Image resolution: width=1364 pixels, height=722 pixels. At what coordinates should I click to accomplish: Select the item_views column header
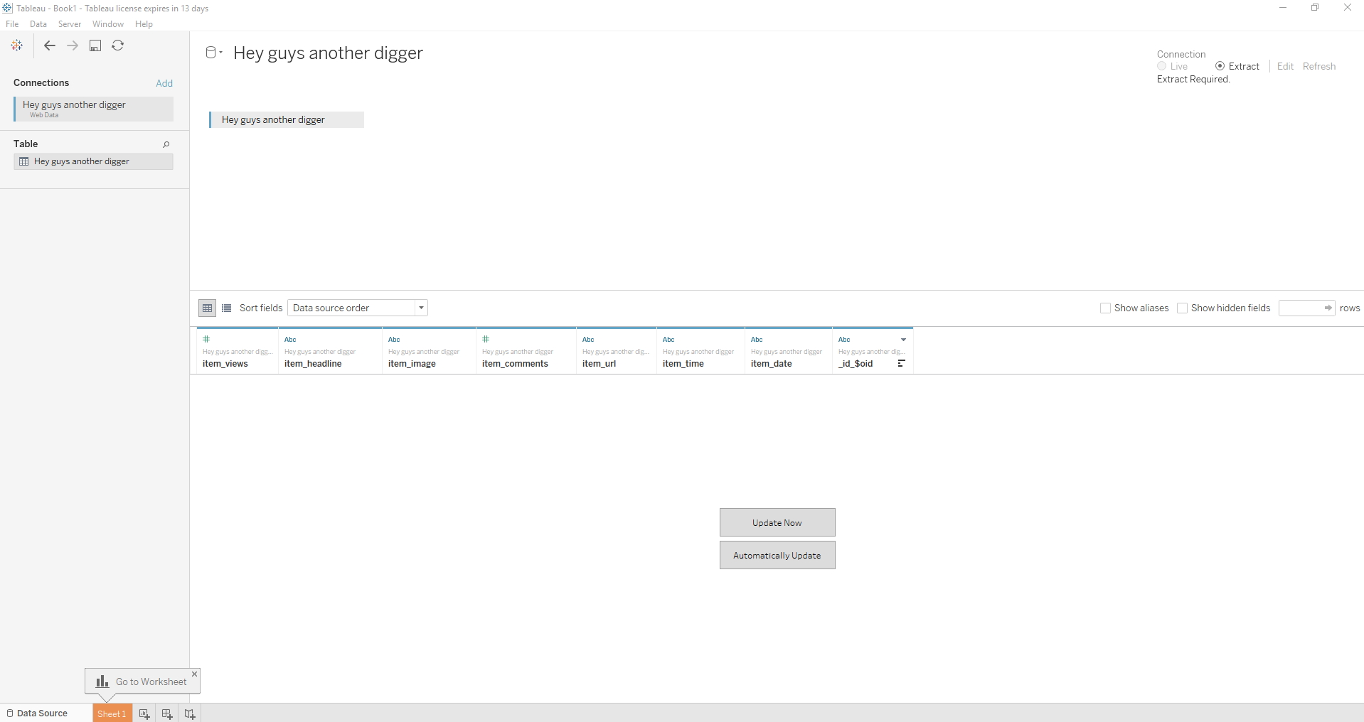click(238, 350)
